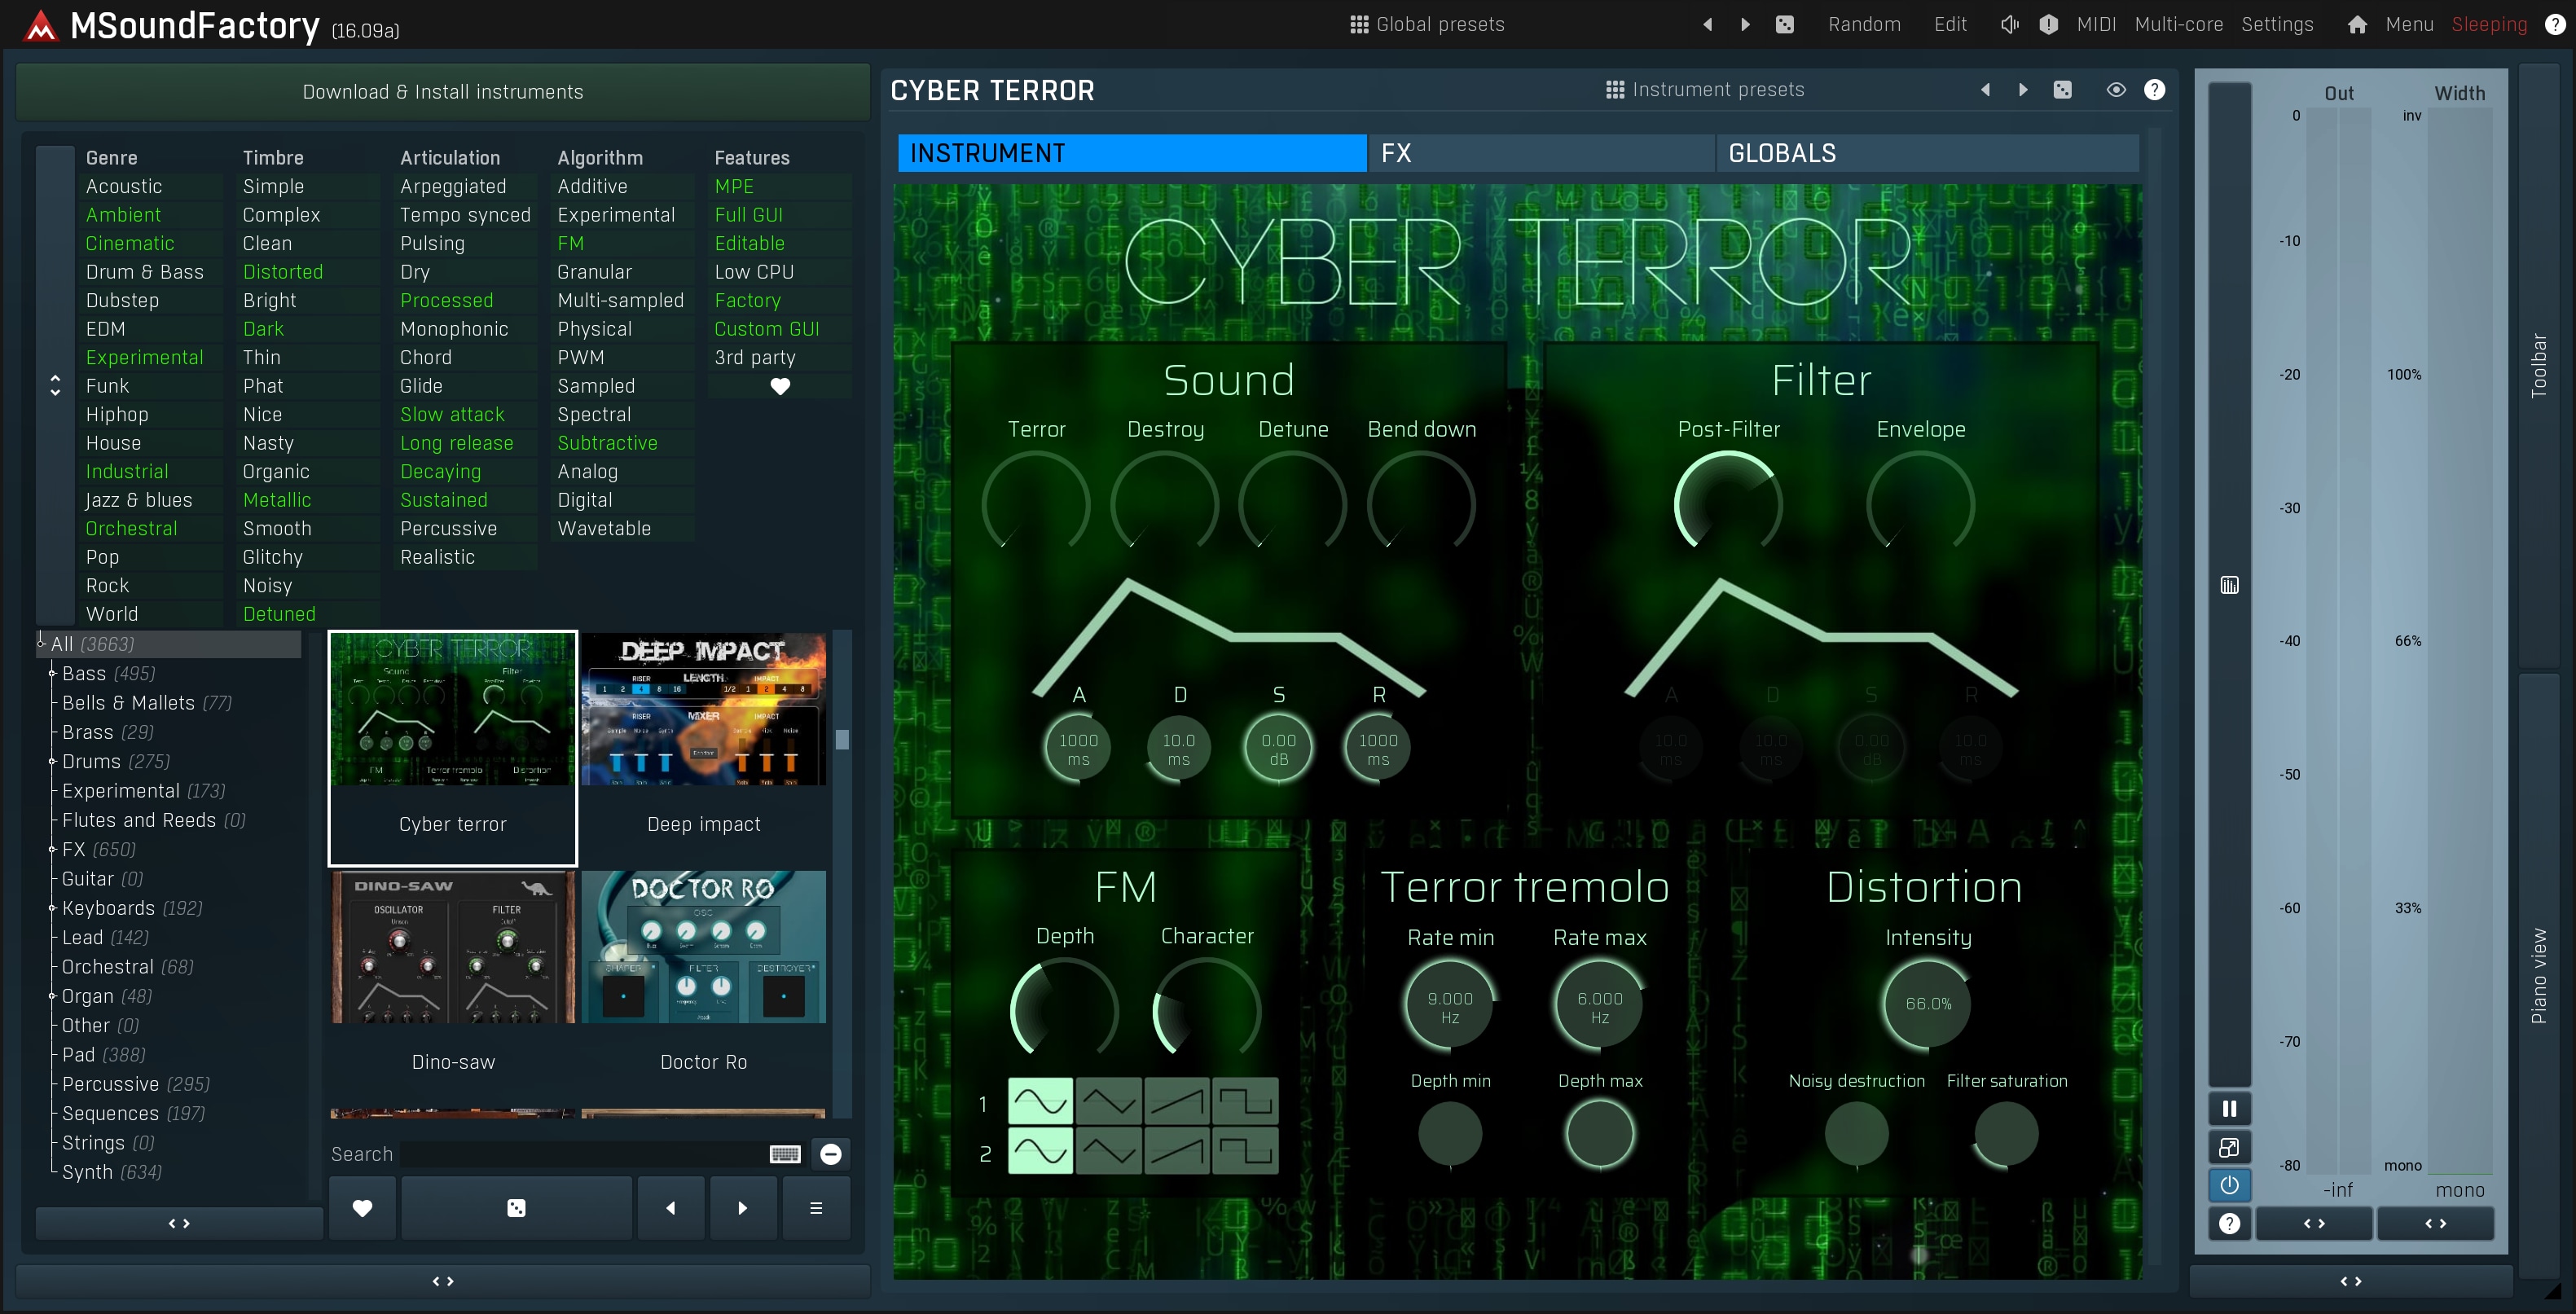Click the meter settings icon beside the scale
Screen dimensions: 2576x1314
pos(2229,585)
